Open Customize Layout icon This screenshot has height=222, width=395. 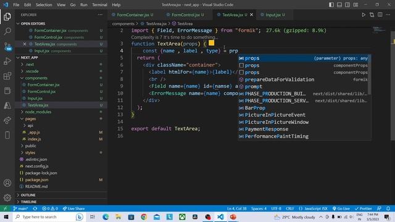[355, 5]
